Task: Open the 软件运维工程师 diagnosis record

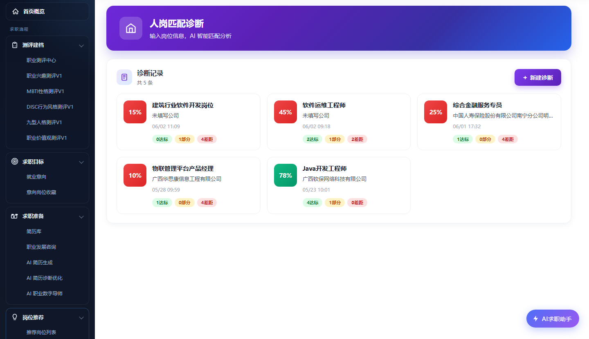Action: tap(339, 122)
